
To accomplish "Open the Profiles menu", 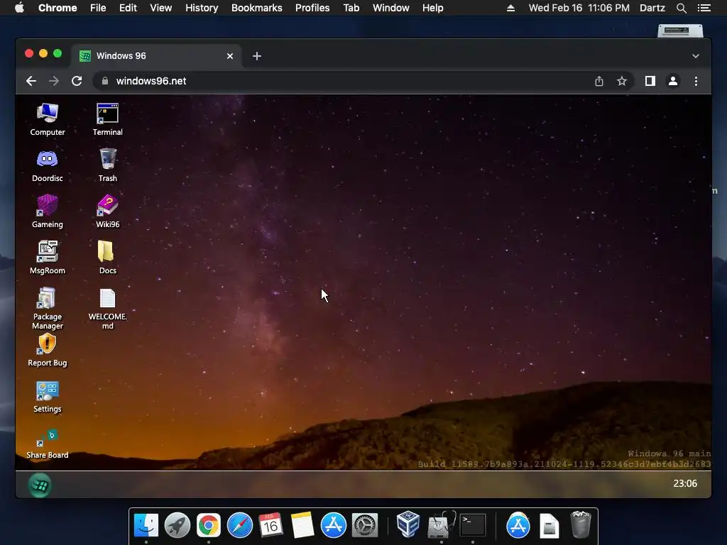I will (312, 8).
